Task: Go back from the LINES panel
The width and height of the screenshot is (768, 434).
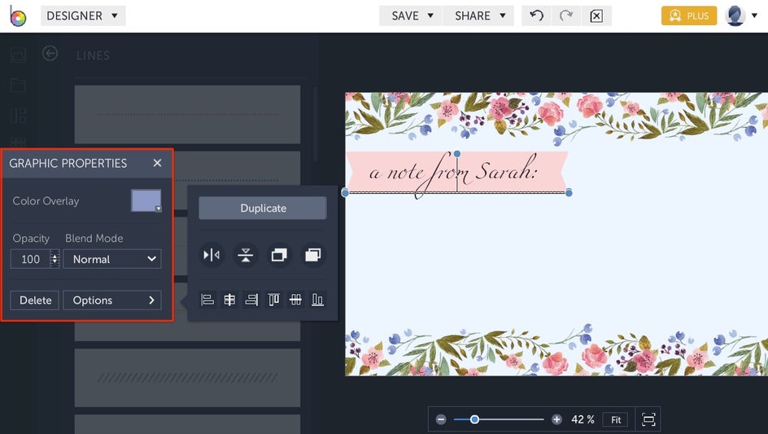Action: pyautogui.click(x=50, y=54)
